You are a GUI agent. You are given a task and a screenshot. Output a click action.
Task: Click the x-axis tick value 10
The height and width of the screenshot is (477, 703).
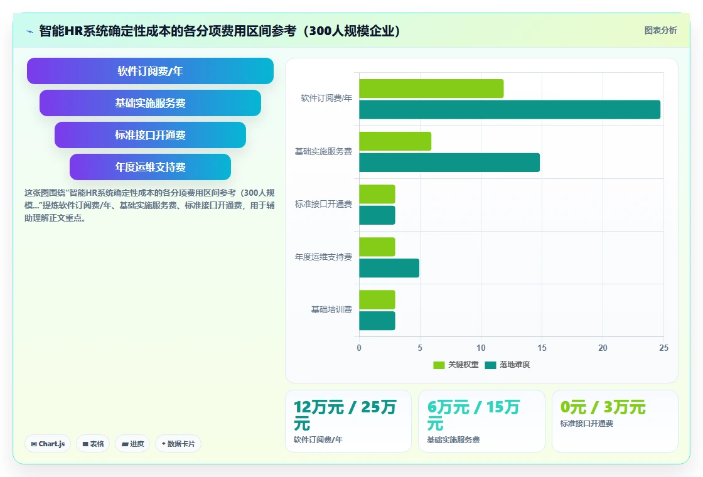481,348
